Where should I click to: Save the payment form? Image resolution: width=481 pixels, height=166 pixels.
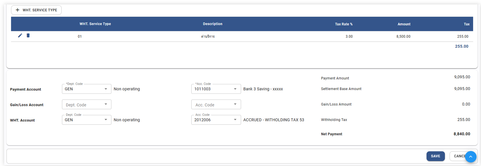pos(435,156)
